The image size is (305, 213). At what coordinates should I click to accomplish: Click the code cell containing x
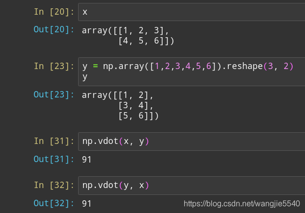(192, 12)
